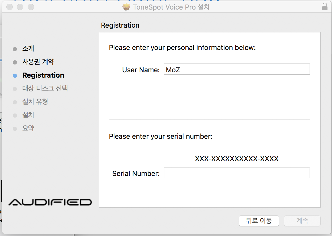This screenshot has height=236, width=332.
Task: Click the gray bullet beside 소개
Action: [x=15, y=49]
